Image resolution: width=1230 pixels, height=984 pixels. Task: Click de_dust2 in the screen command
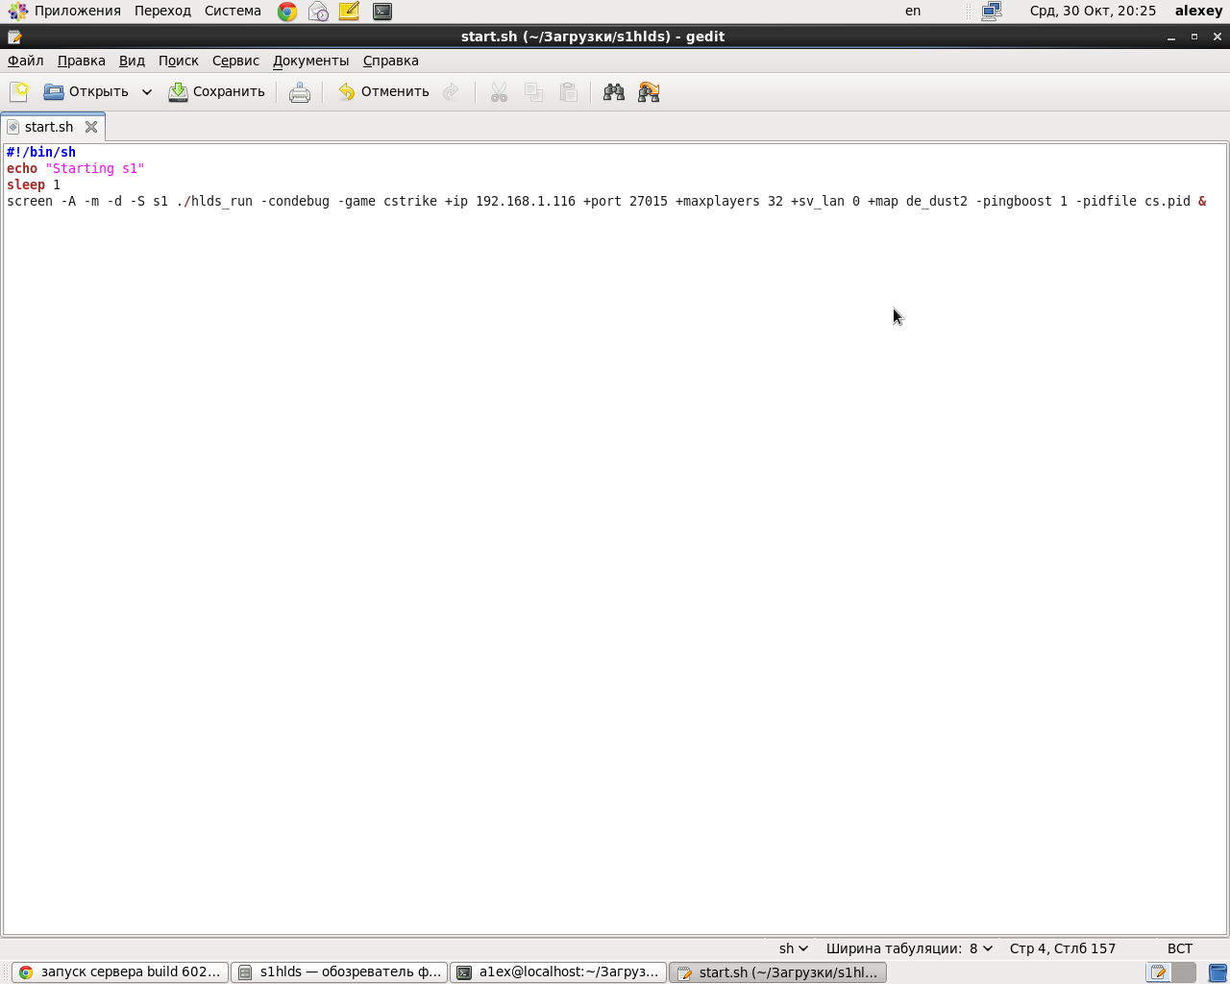pyautogui.click(x=937, y=201)
